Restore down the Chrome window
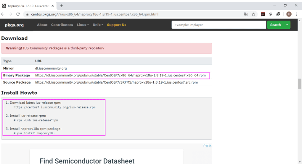This screenshot has width=306, height=166. 285,5
